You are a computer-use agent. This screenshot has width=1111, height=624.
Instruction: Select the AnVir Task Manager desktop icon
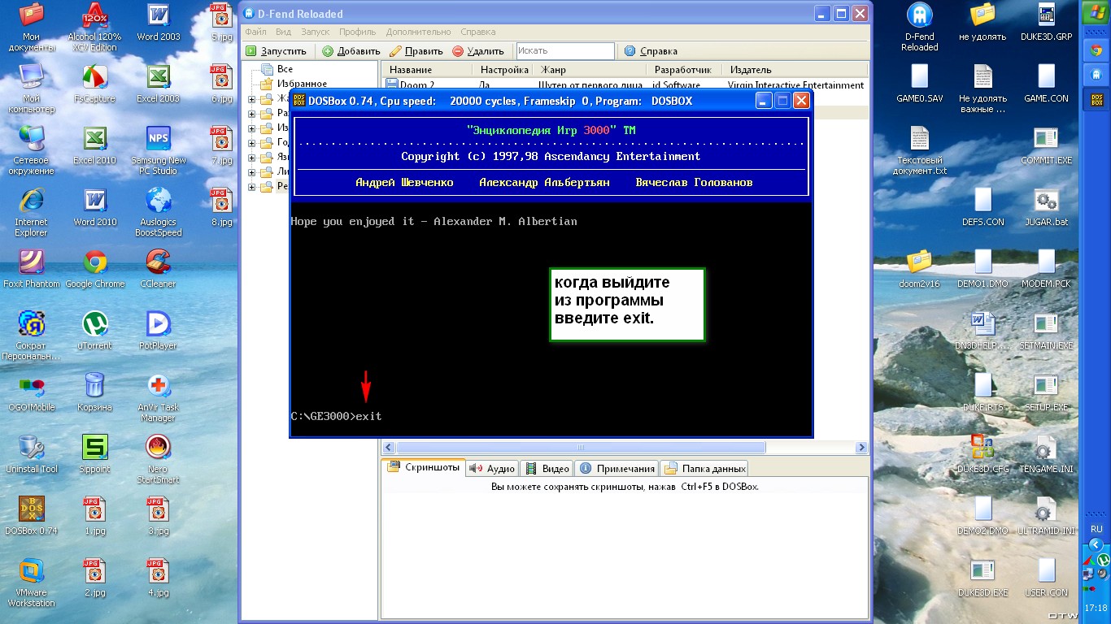click(x=158, y=398)
